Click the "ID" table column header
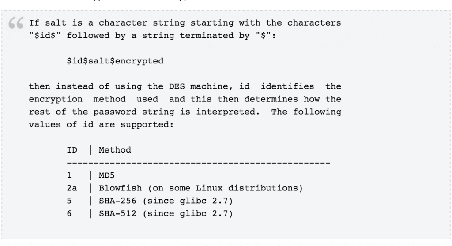This screenshot has width=452, height=246. [72, 150]
